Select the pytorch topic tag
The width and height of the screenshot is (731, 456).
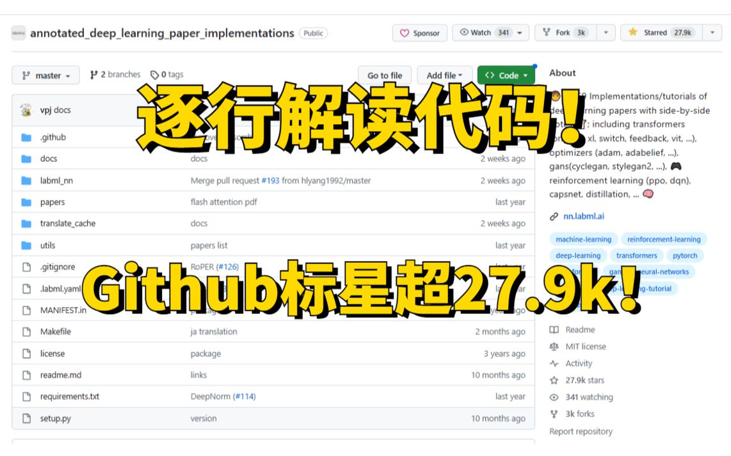(x=685, y=255)
